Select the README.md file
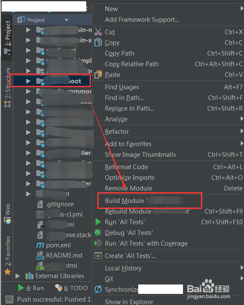The height and width of the screenshot is (305, 244). (x=64, y=255)
